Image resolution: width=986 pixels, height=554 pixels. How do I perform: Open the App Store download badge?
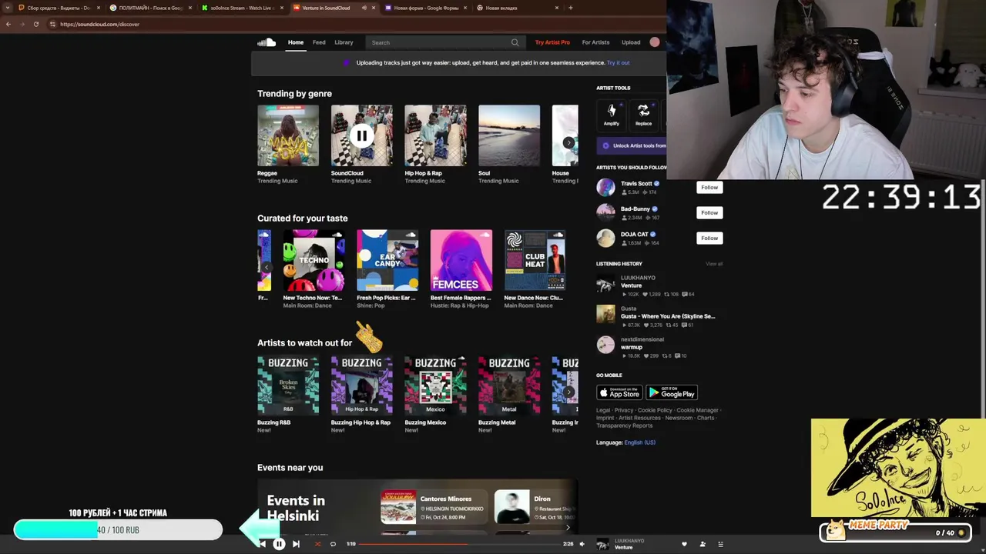619,392
